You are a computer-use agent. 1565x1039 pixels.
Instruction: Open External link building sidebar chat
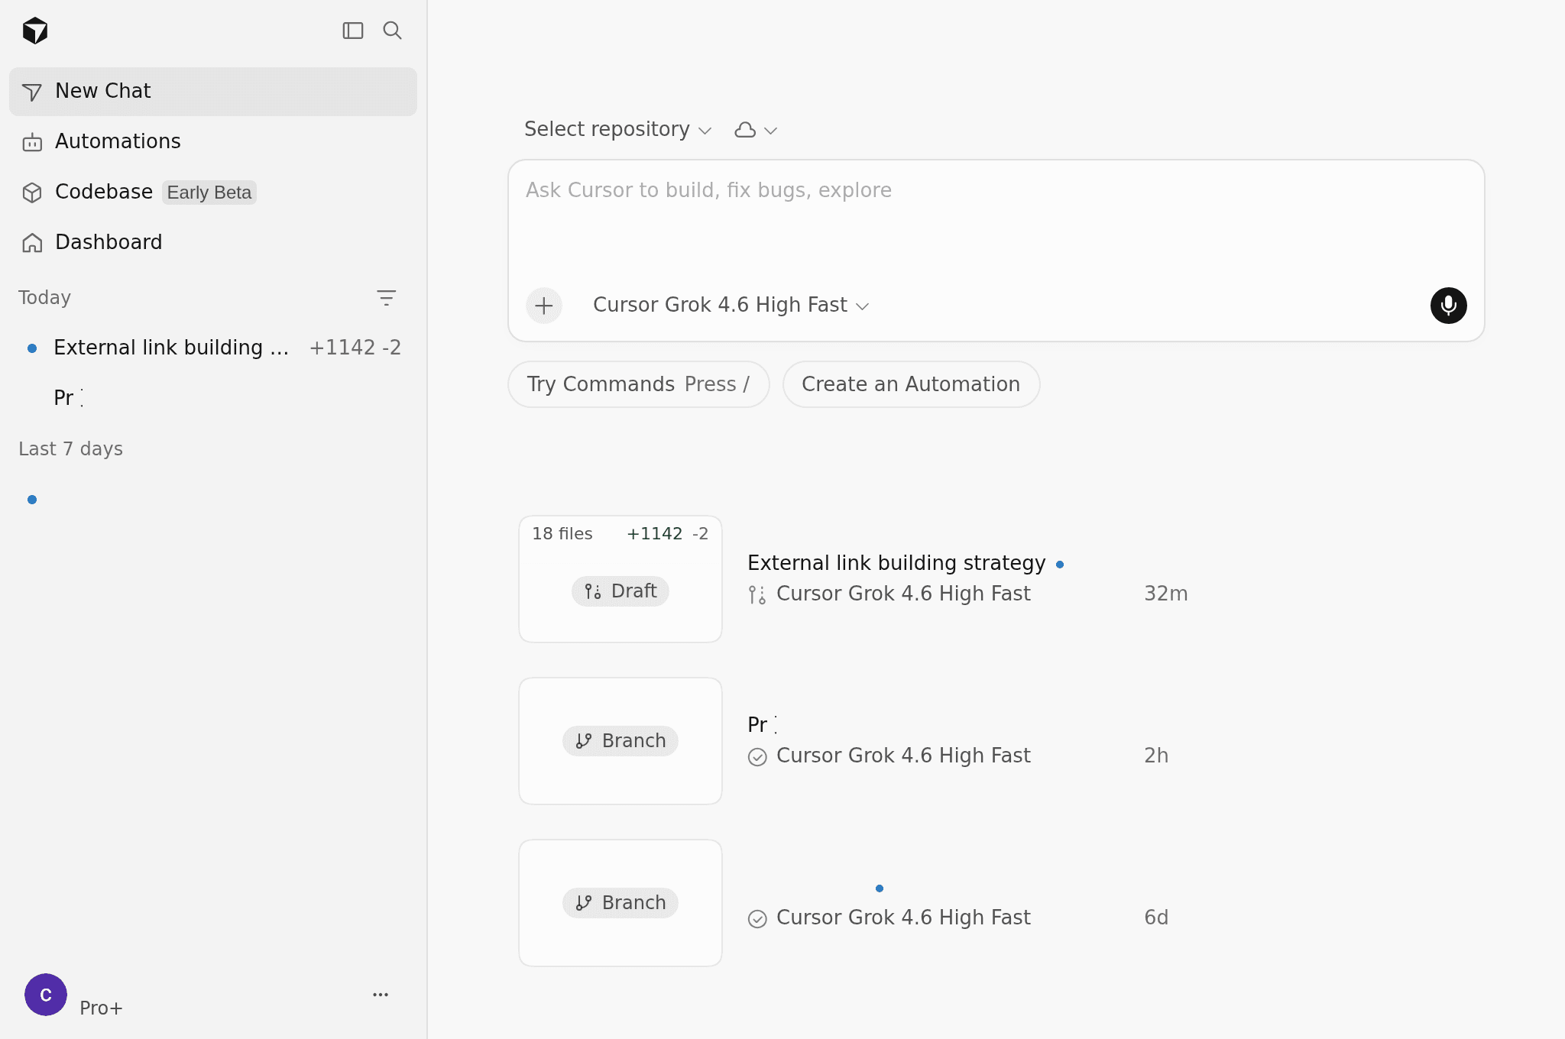coord(213,348)
